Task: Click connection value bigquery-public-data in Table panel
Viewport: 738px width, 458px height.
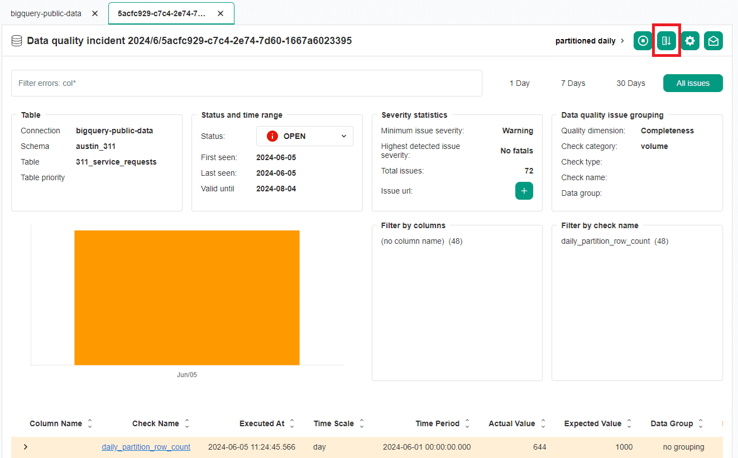Action: pos(114,131)
